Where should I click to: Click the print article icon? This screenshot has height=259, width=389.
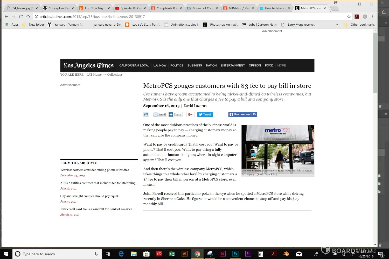tap(146, 114)
